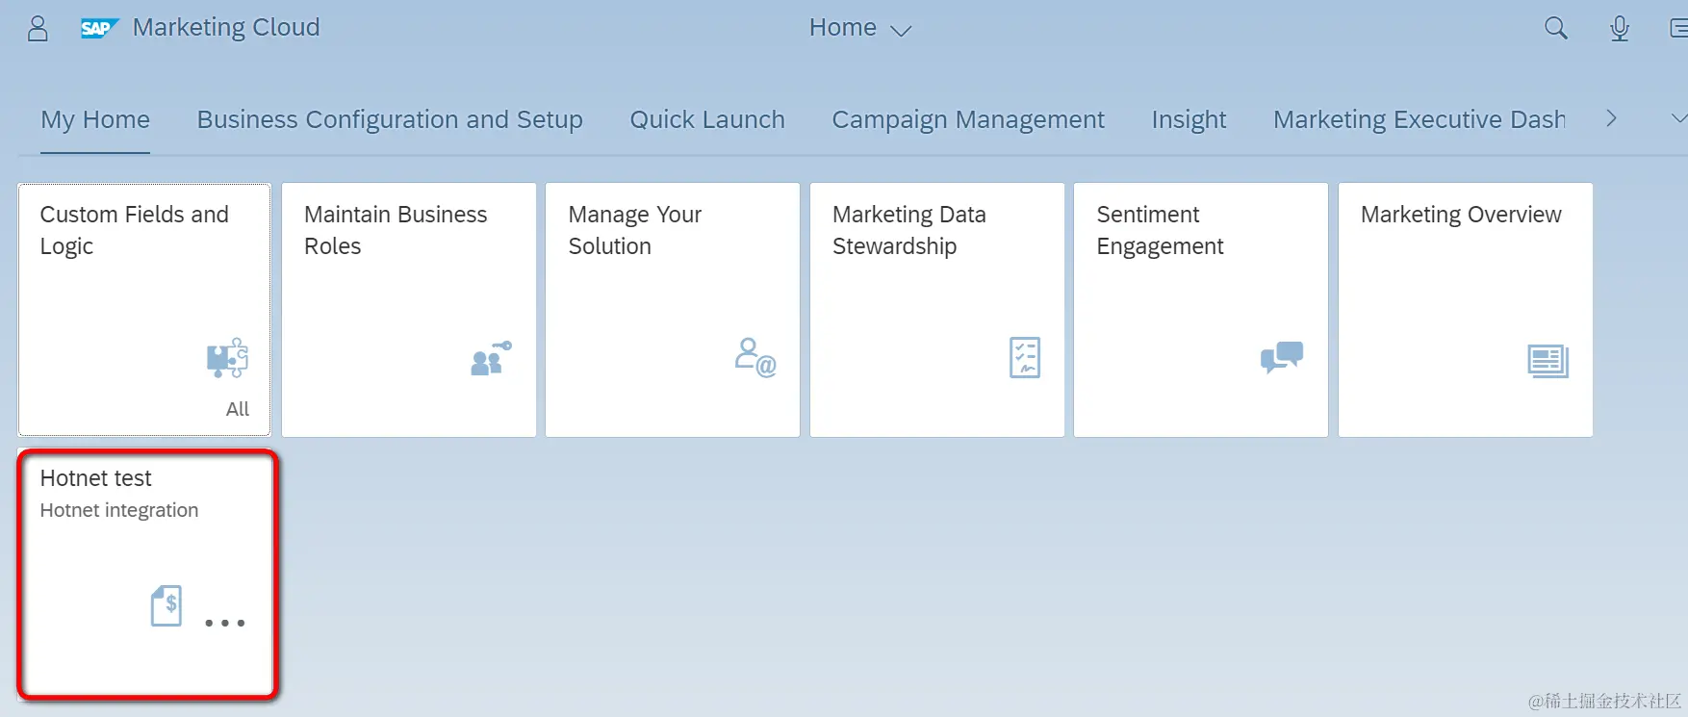Open the Hotnet test tile title
This screenshot has height=717, width=1688.
pos(96,478)
